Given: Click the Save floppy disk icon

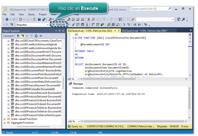Looking at the screenshot, I should tap(39, 20).
